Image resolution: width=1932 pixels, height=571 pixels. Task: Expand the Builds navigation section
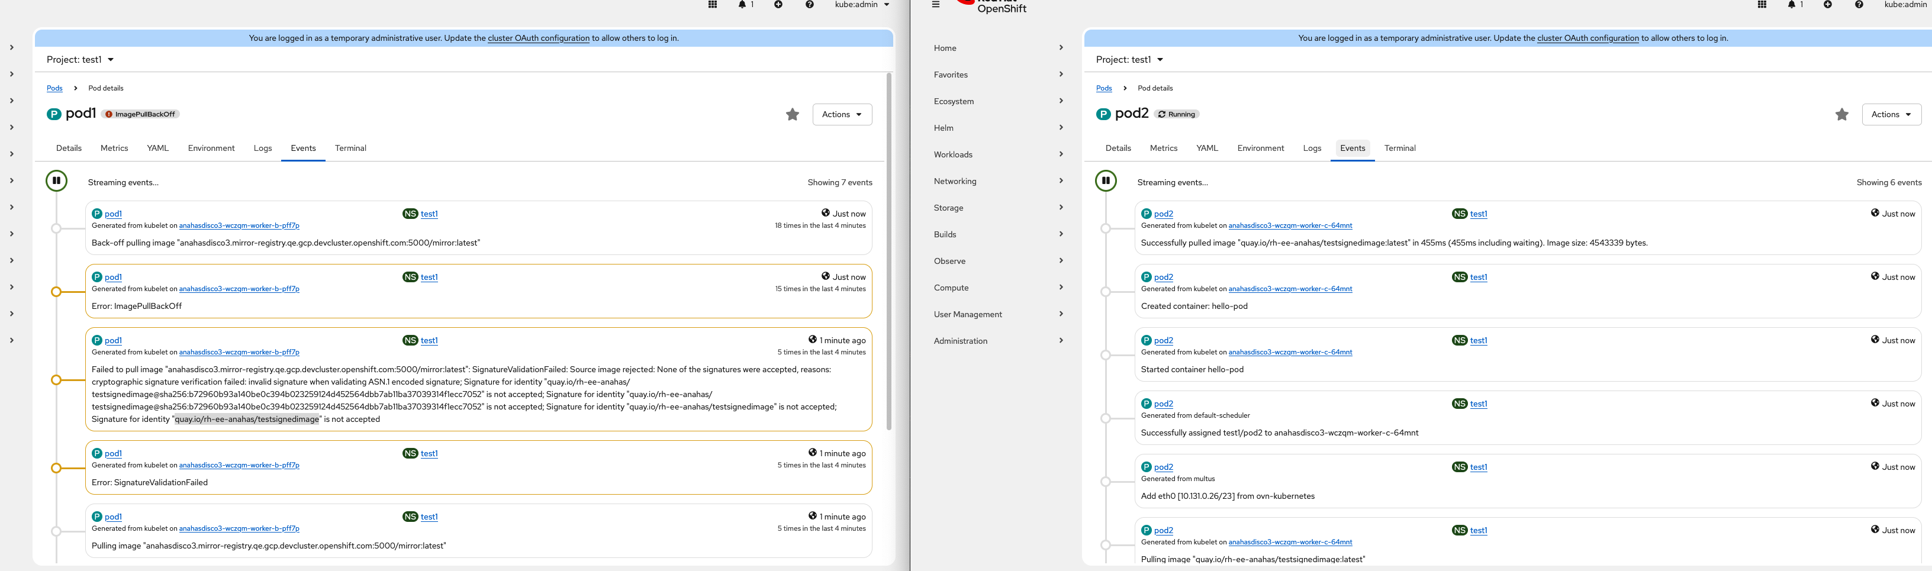(x=998, y=234)
